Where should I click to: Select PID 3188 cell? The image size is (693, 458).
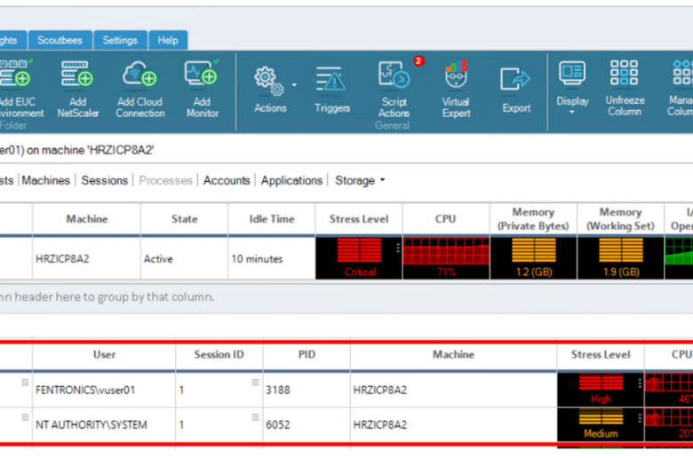point(307,390)
